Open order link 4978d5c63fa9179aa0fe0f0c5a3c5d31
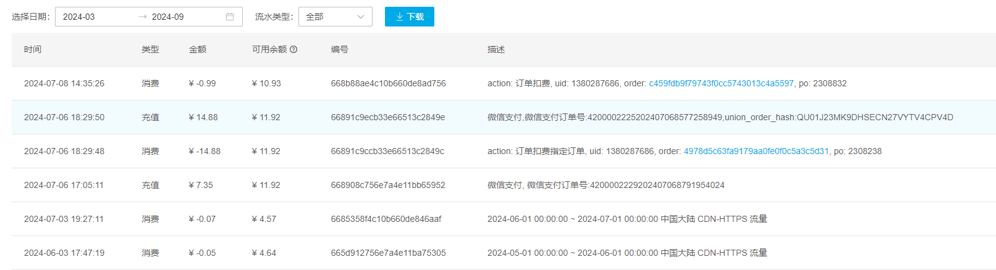Viewport: 996px width, 270px height. coord(756,151)
